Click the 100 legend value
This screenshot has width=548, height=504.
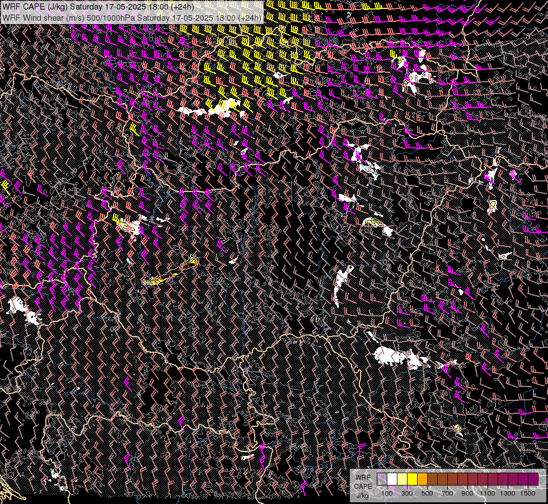[387, 493]
